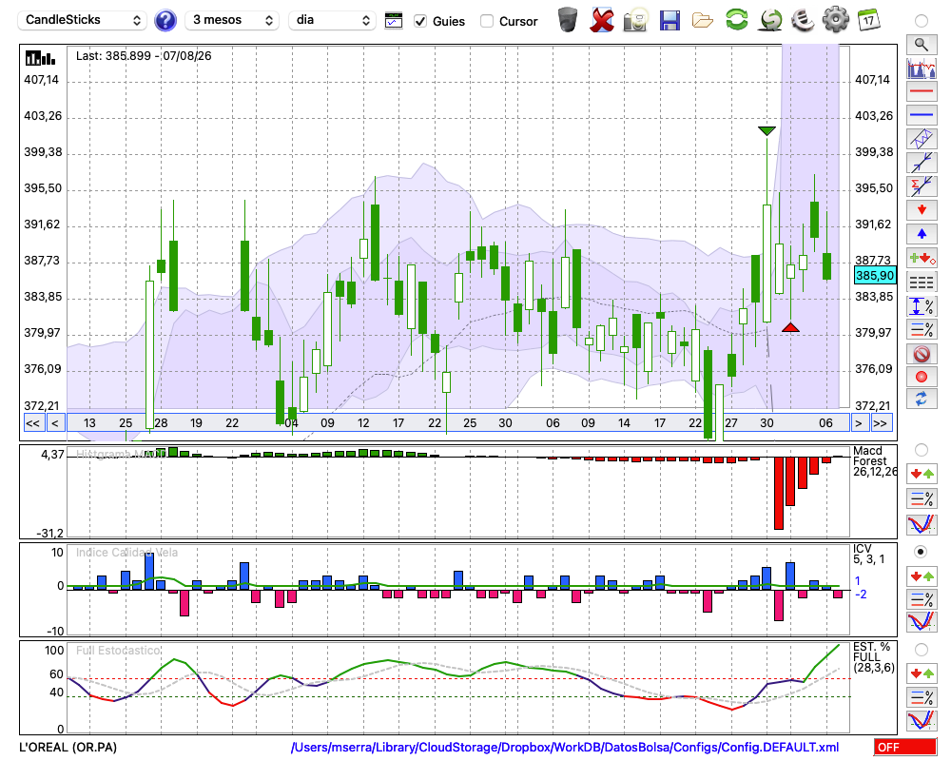
Task: Open the calendar icon showing 17
Action: (868, 20)
